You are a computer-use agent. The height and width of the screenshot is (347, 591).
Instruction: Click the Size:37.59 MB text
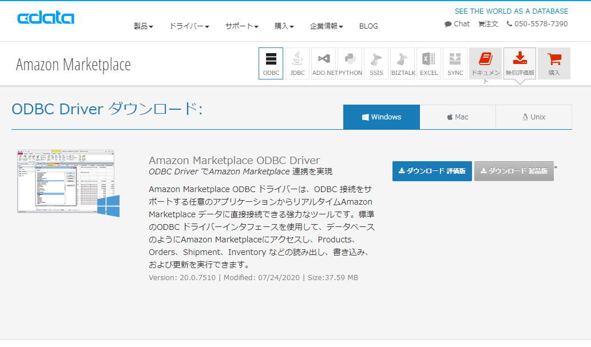(x=333, y=278)
